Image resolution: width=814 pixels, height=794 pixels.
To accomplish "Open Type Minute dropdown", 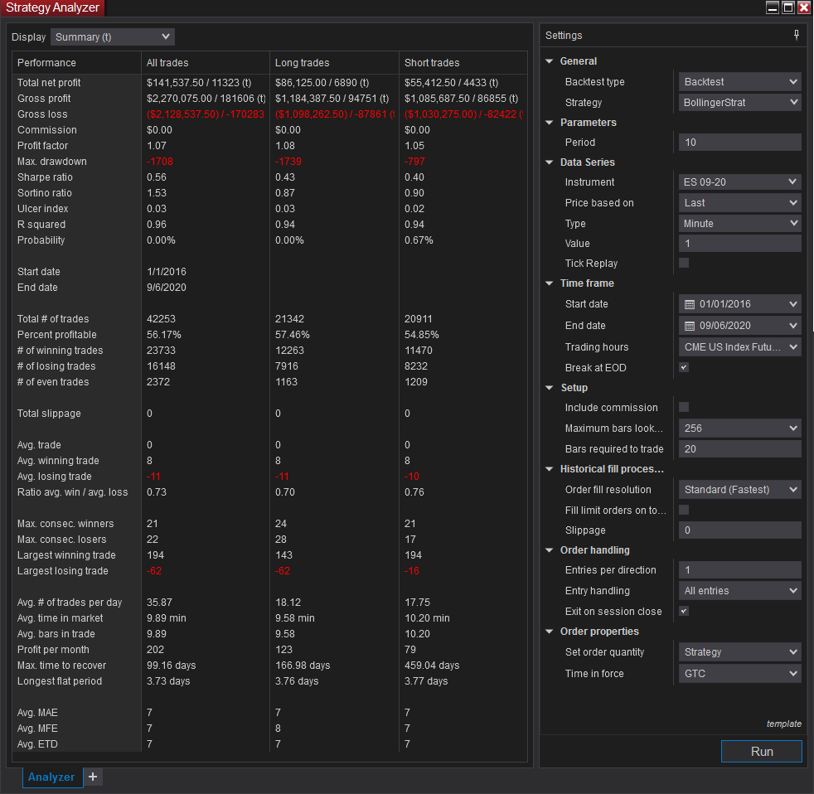I will click(x=739, y=224).
